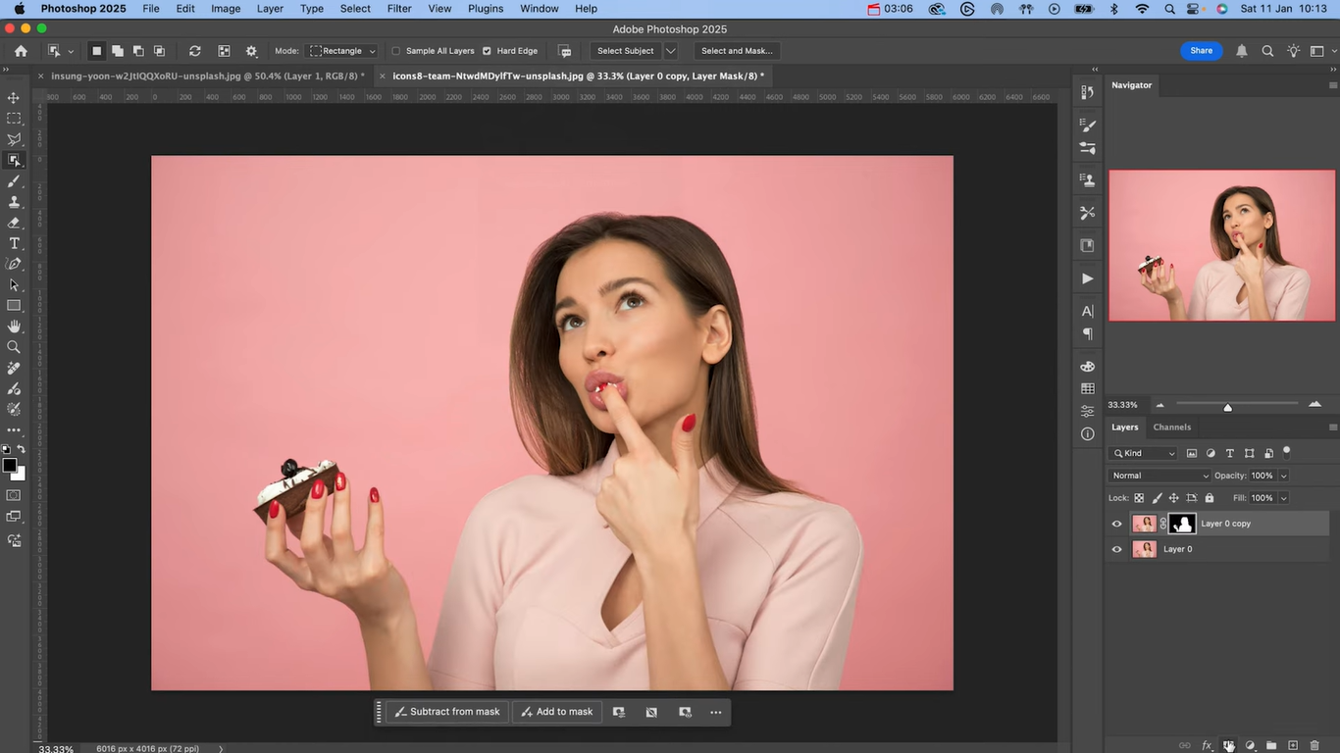Viewport: 1340px width, 753px height.
Task: Click the Subtract from mask button
Action: (446, 711)
